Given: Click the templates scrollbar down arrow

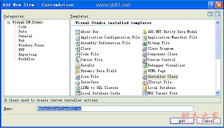Looking at the screenshot, I should [217, 93].
